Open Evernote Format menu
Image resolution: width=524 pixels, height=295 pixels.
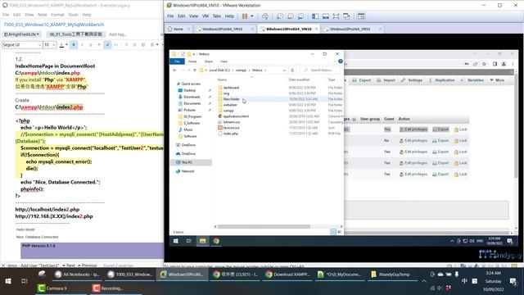coord(57,15)
